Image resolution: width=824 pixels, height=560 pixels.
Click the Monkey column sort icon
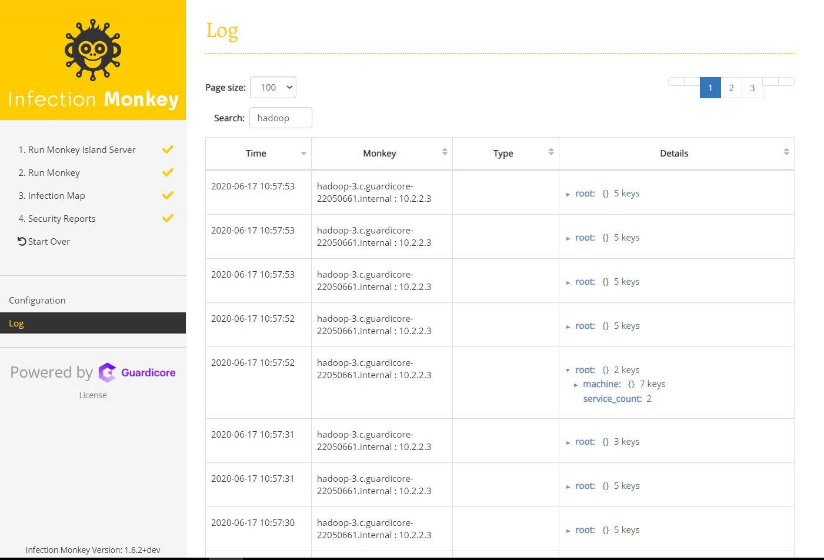click(445, 153)
